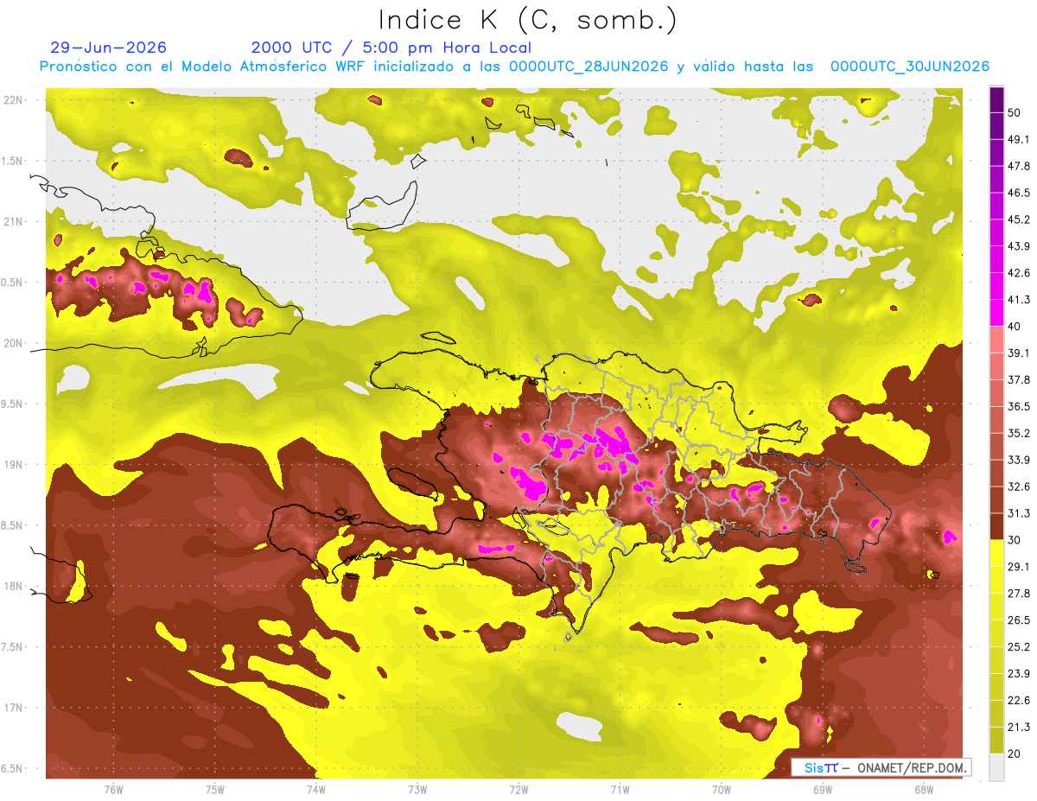The width and height of the screenshot is (1037, 801).
Task: Select the '37.8' value on color scale
Action: click(1018, 379)
